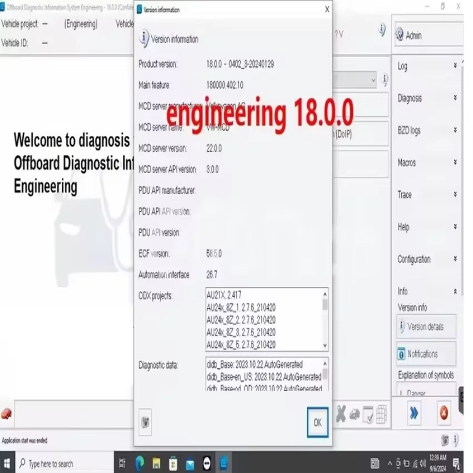Click the info icon next to voltage display
This screenshot has height=473, width=473.
click(x=382, y=29)
